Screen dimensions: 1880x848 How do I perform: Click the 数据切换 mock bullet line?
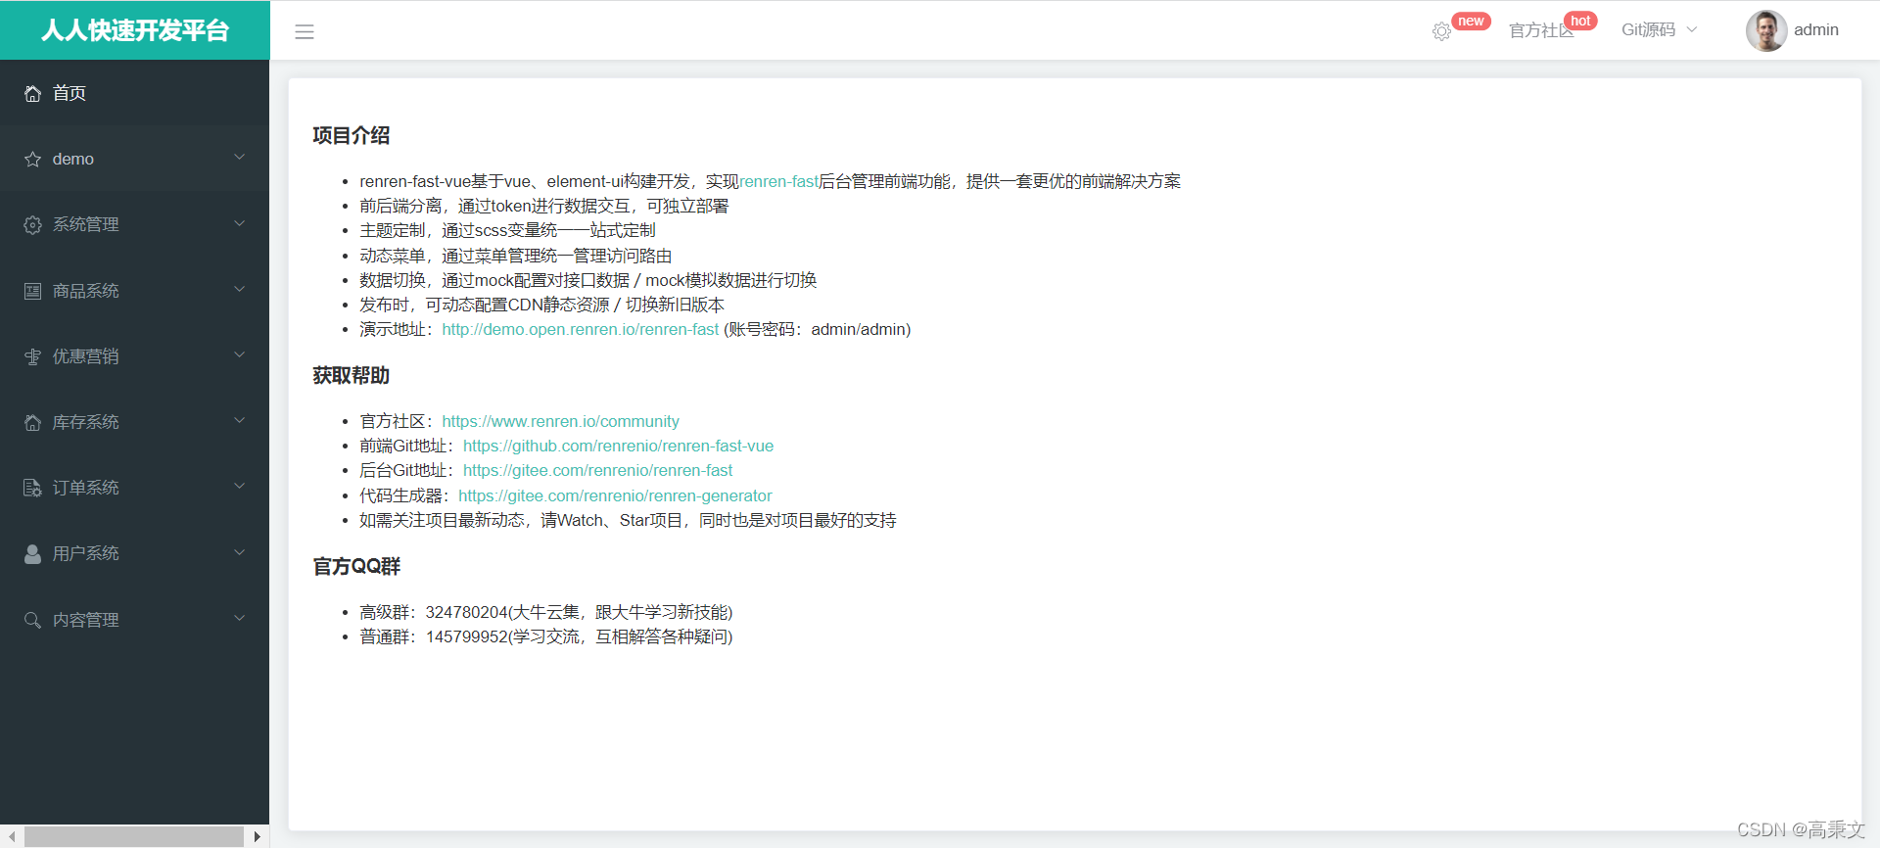[x=587, y=280]
